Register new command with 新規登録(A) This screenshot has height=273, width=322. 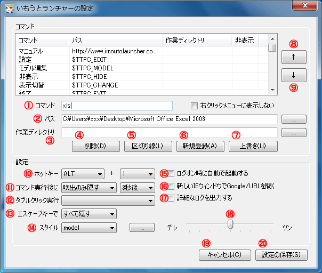[200, 146]
